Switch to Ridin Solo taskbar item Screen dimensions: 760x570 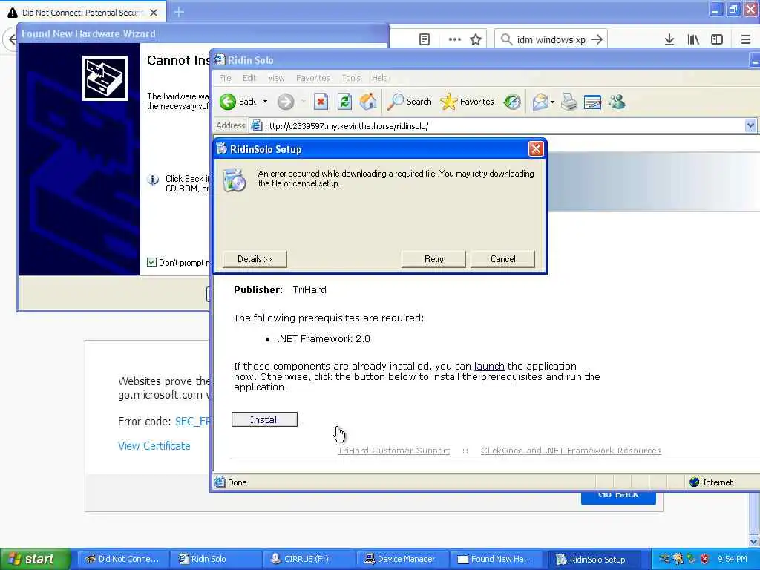[216, 559]
